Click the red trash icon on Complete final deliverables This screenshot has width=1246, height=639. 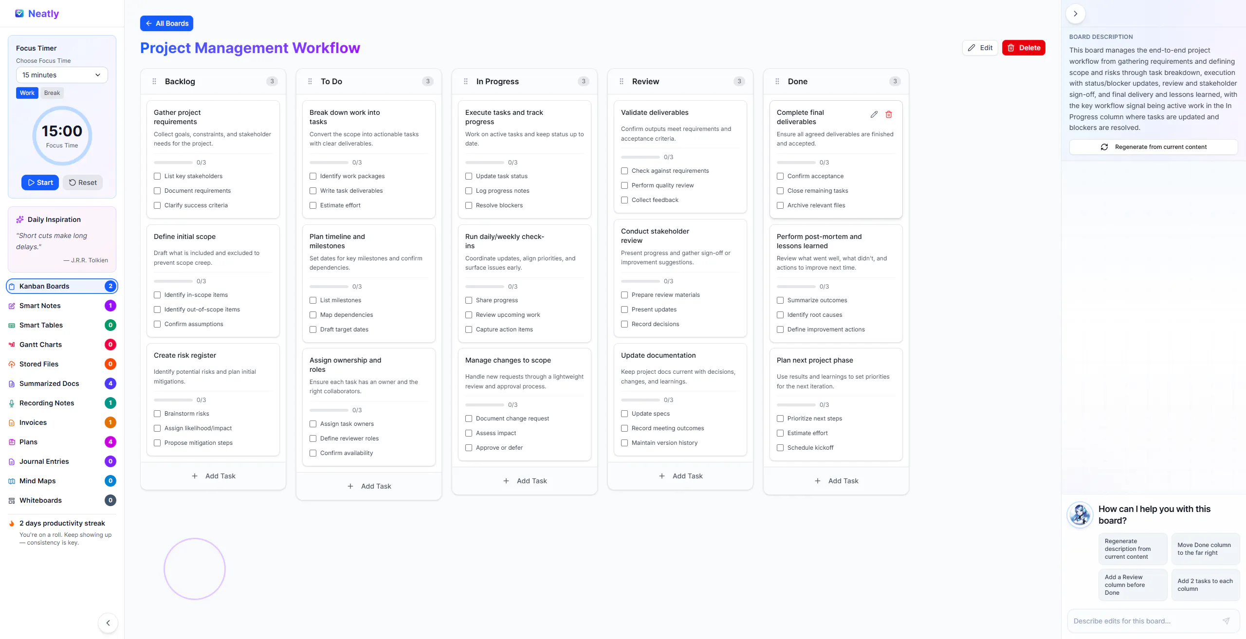[889, 114]
